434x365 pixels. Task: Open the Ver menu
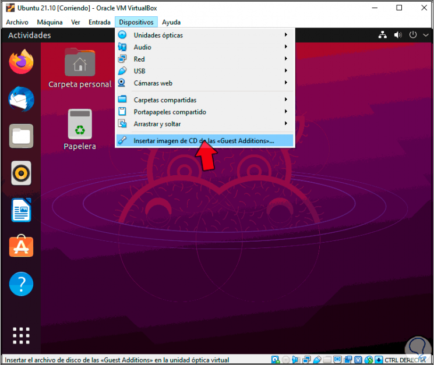click(x=76, y=22)
